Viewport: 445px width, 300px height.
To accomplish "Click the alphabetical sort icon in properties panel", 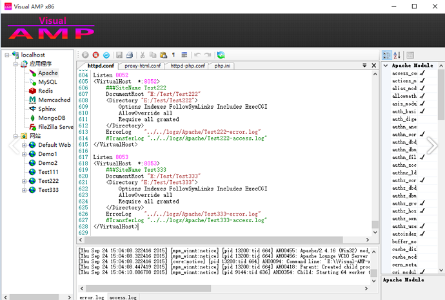I will tap(397, 55).
